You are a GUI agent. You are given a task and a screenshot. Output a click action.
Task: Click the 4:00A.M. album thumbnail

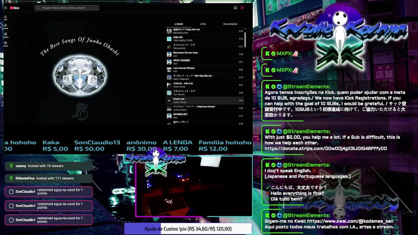pyautogui.click(x=169, y=85)
